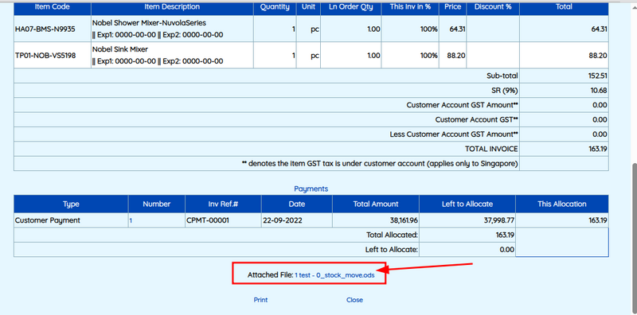The height and width of the screenshot is (315, 637).
Task: Click the Total Amount column header
Action: tap(376, 204)
